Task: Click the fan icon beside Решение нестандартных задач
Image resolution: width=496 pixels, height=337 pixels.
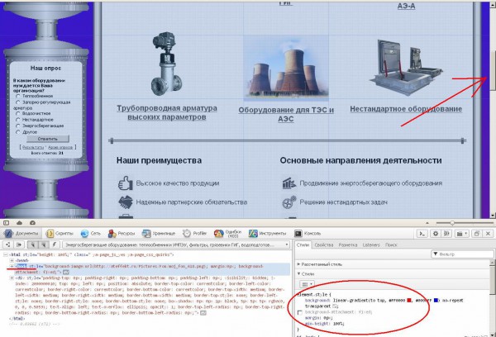Action: (x=289, y=202)
